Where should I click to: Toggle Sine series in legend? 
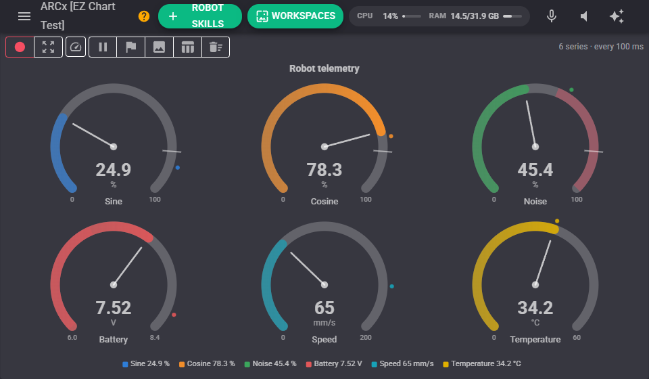pyautogui.click(x=146, y=363)
